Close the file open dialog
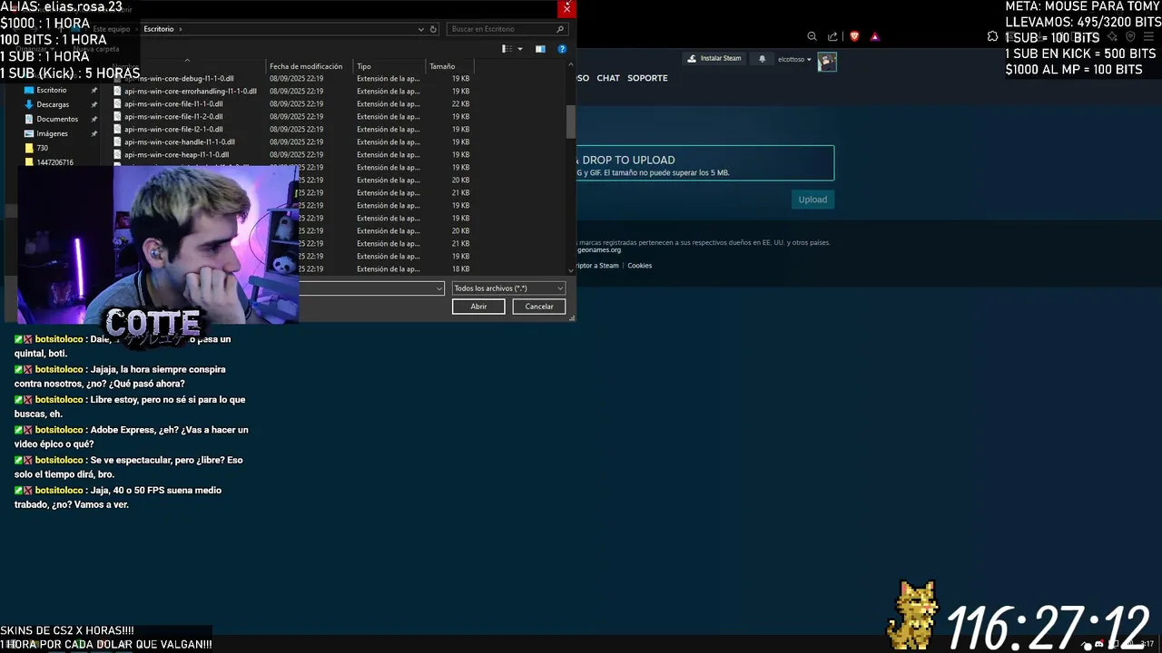 pyautogui.click(x=566, y=8)
